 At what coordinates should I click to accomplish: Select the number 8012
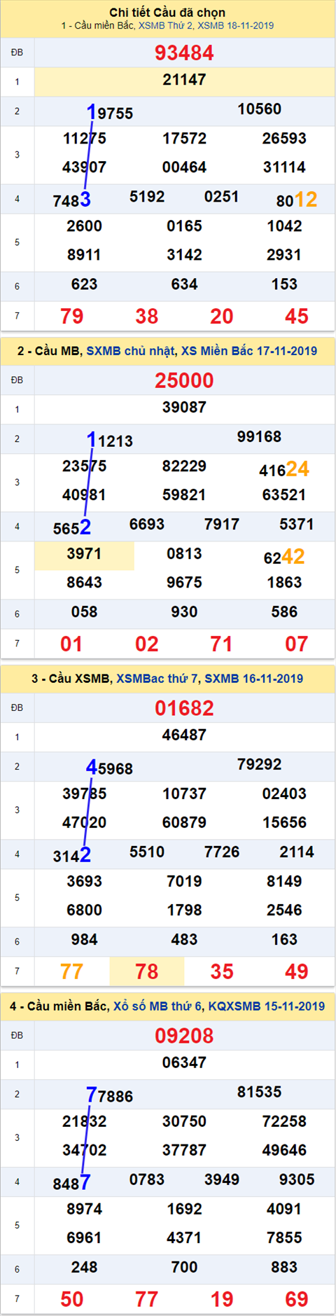[x=297, y=200]
